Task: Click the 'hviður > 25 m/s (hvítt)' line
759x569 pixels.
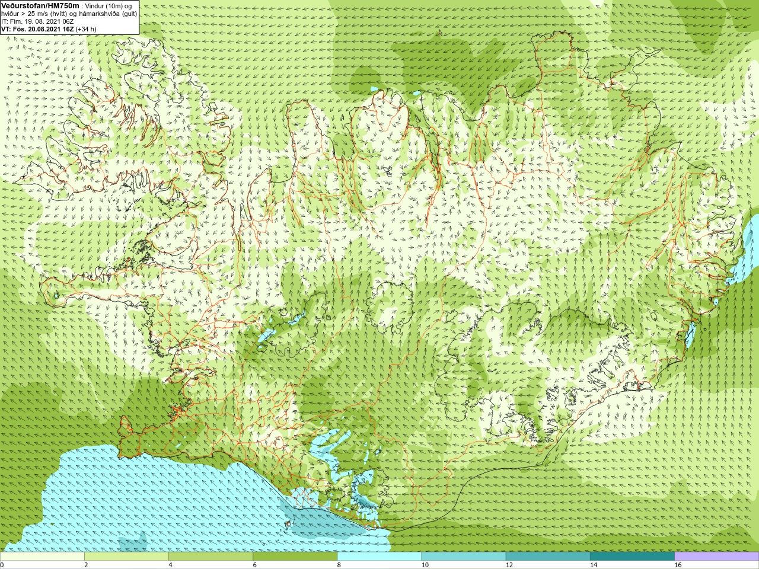Action: point(36,14)
